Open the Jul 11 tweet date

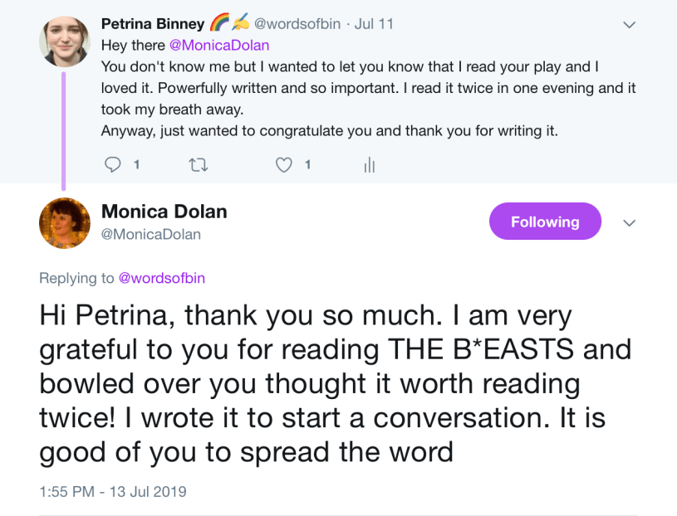(374, 23)
